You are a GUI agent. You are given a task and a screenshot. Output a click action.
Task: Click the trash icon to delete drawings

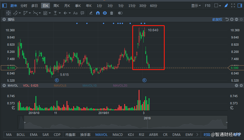coord(111,13)
